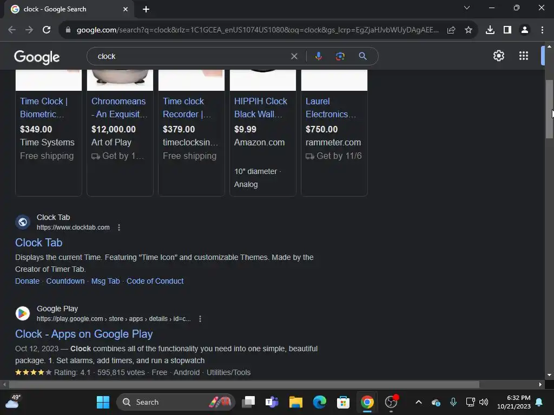Open system tray microphone icon

[453, 402]
